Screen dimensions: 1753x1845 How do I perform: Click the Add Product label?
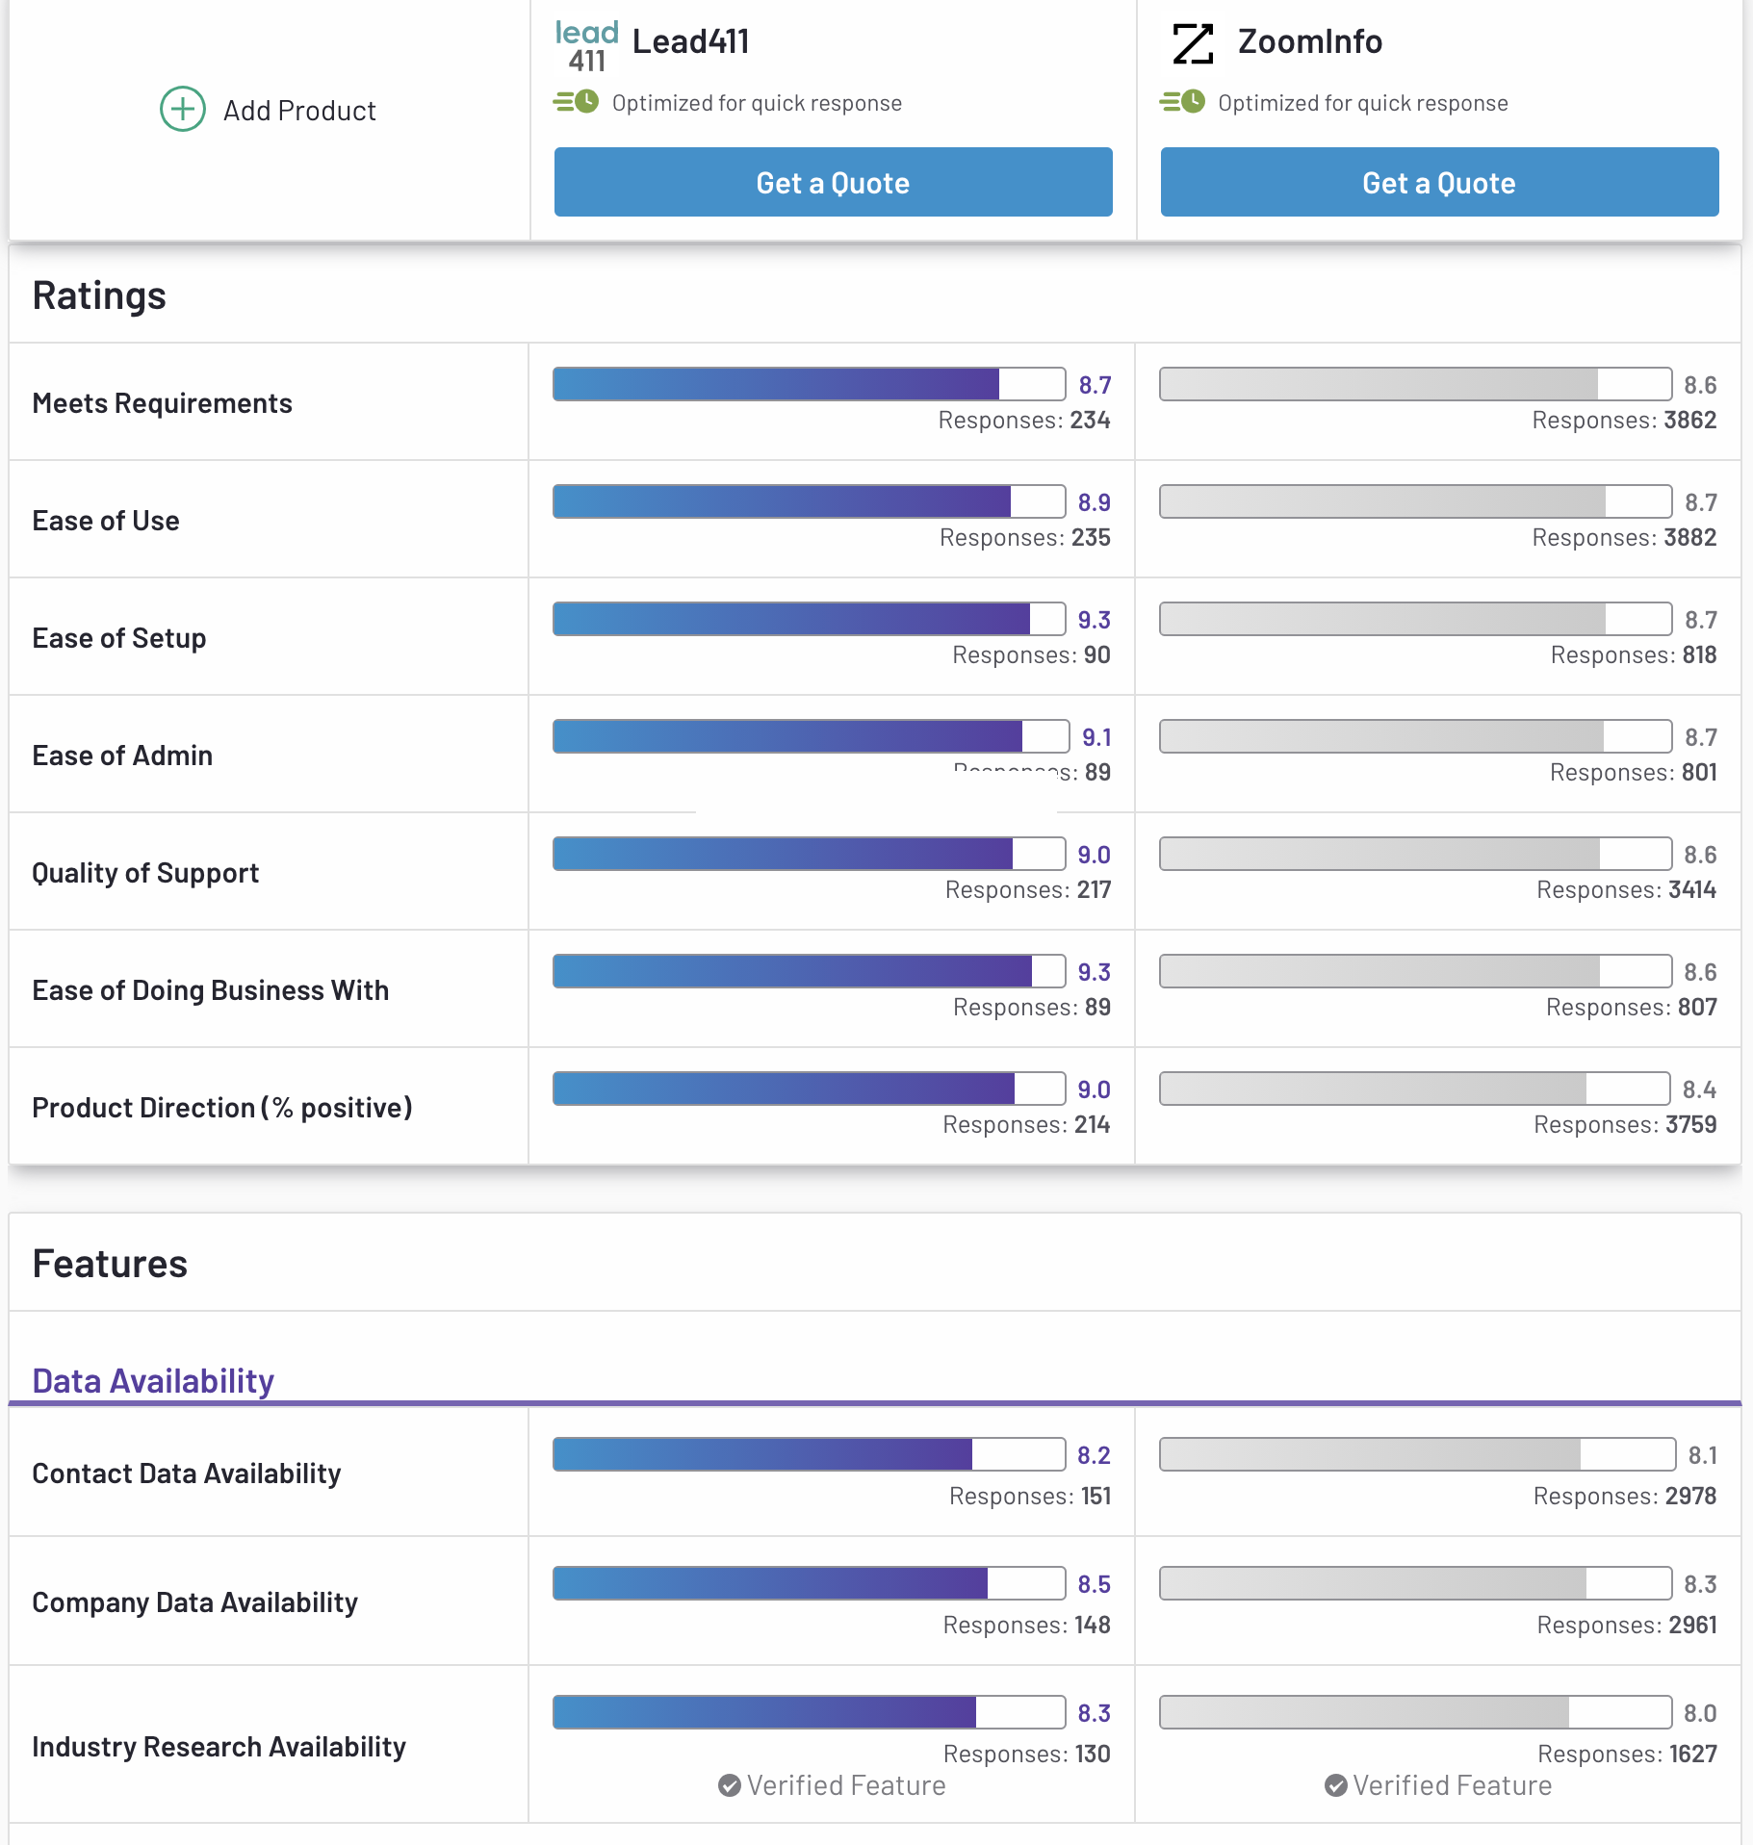(x=299, y=111)
